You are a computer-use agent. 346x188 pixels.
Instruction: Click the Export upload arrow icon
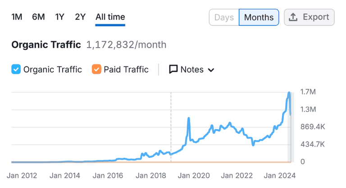click(x=293, y=17)
